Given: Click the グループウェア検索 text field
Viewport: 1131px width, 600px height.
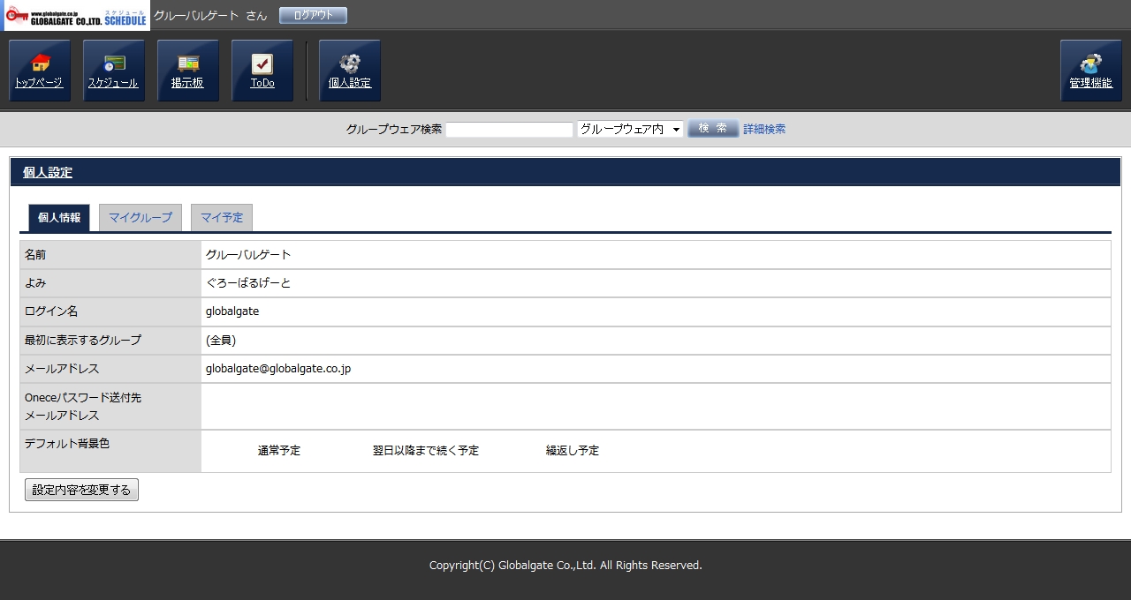Looking at the screenshot, I should click(x=509, y=130).
